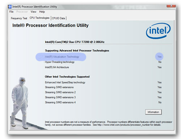Click the Streaming SIMD extensions 3 label
Viewport: 181px width, 139px height.
[60, 97]
